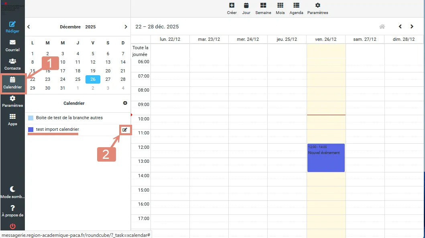Click the Toute la journée row label
Image resolution: width=425 pixels, height=238 pixels.
click(140, 51)
